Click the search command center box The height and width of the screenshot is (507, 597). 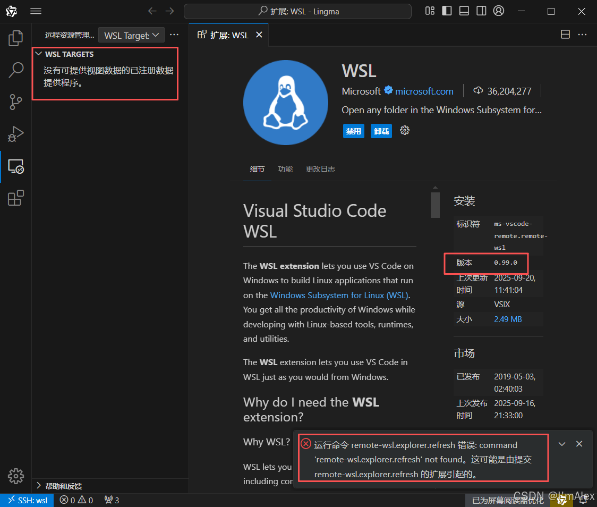[x=297, y=12]
